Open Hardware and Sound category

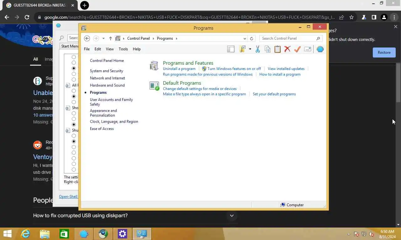(107, 85)
